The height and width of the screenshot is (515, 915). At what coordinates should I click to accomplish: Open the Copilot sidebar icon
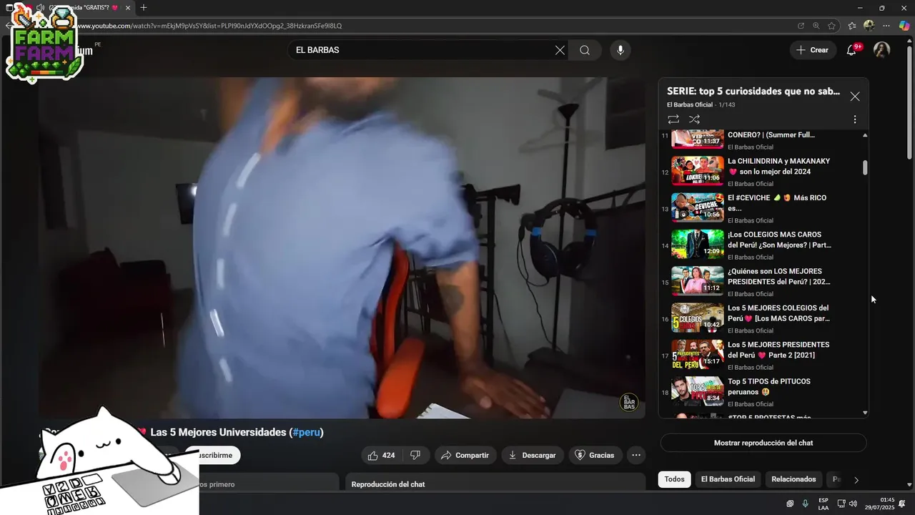coord(904,26)
